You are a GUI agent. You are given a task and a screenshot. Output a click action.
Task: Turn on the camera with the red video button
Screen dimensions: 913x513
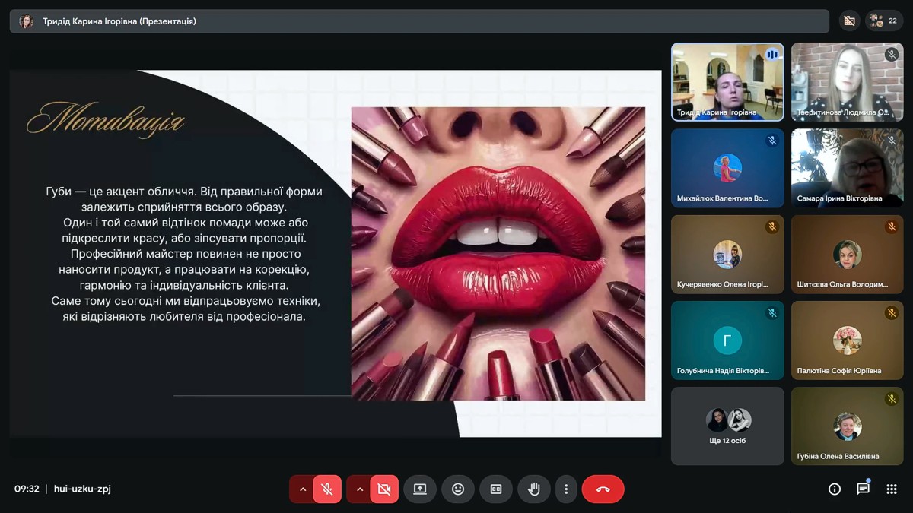pyautogui.click(x=384, y=489)
